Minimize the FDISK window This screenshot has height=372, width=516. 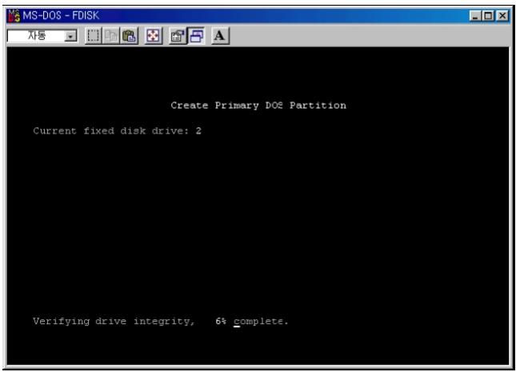point(475,15)
